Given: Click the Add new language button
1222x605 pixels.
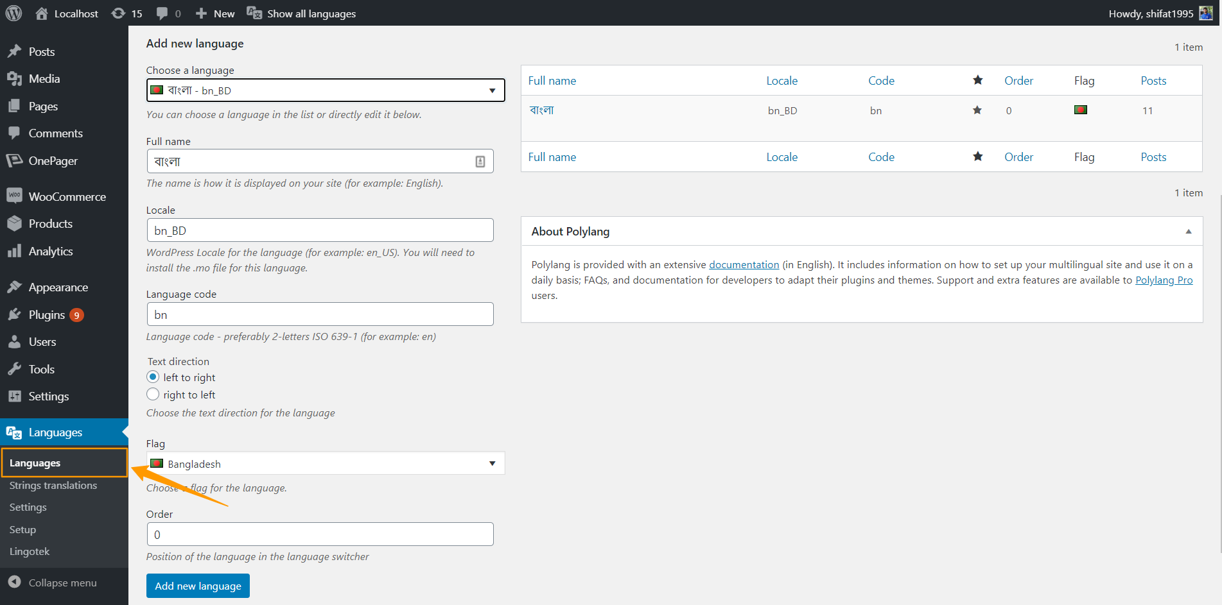Looking at the screenshot, I should pos(198,586).
